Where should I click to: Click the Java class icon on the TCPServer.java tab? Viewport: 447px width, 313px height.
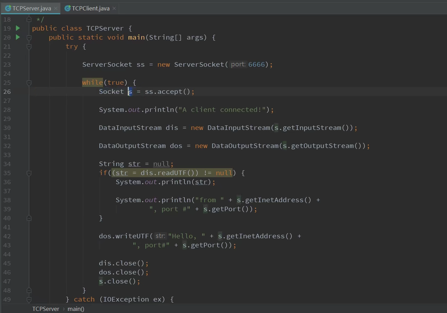pyautogui.click(x=8, y=8)
